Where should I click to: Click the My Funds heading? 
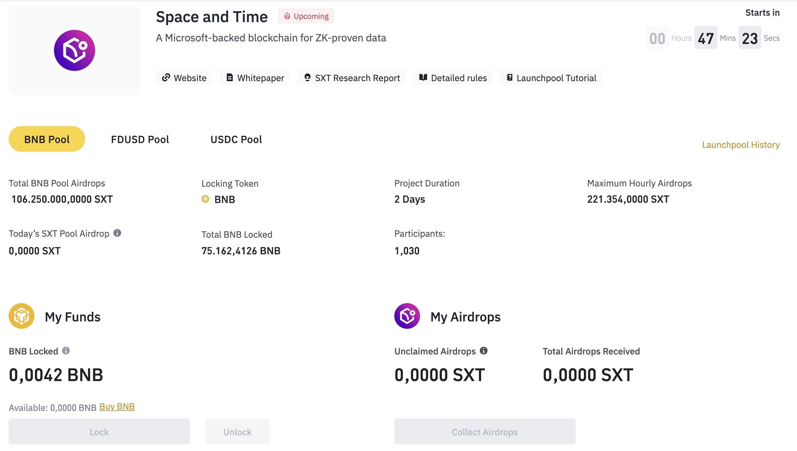click(73, 317)
